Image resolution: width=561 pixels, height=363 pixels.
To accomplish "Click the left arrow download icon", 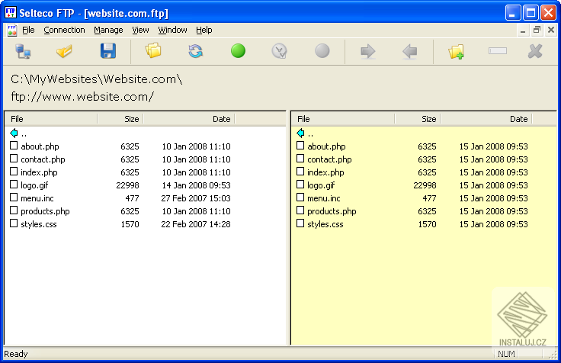I will (409, 52).
